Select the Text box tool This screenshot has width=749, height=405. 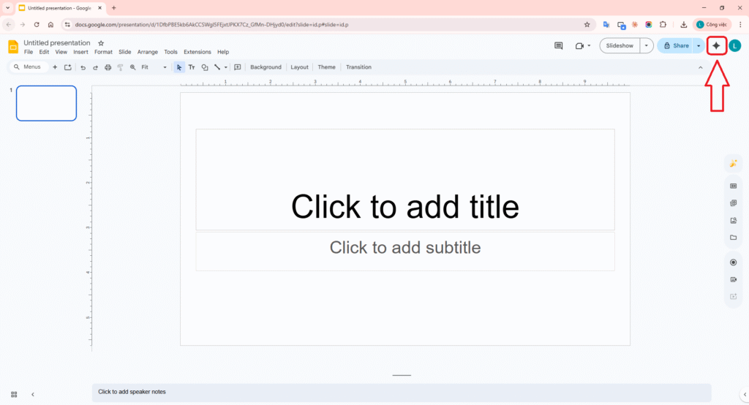point(192,67)
